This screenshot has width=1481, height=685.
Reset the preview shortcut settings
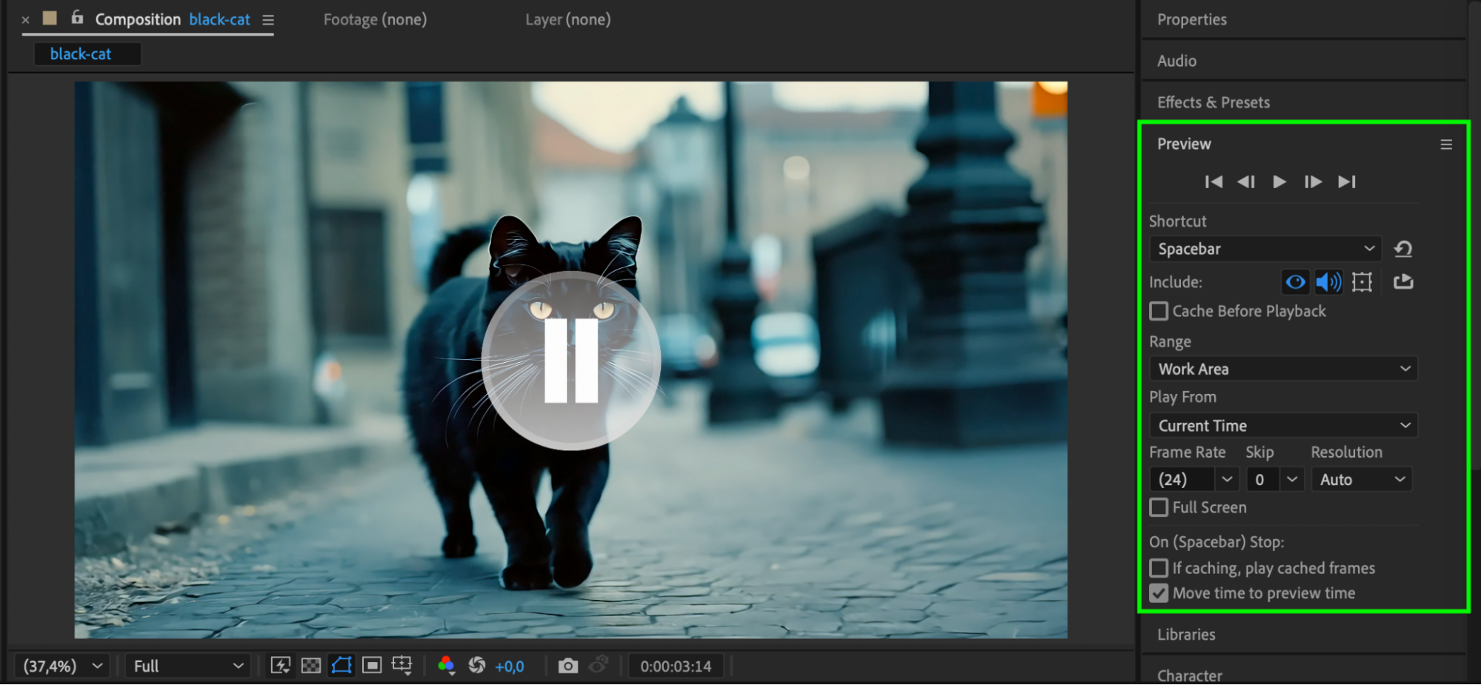pyautogui.click(x=1403, y=249)
